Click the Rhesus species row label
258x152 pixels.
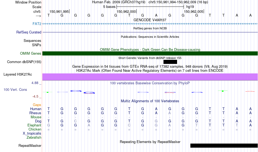(35, 113)
